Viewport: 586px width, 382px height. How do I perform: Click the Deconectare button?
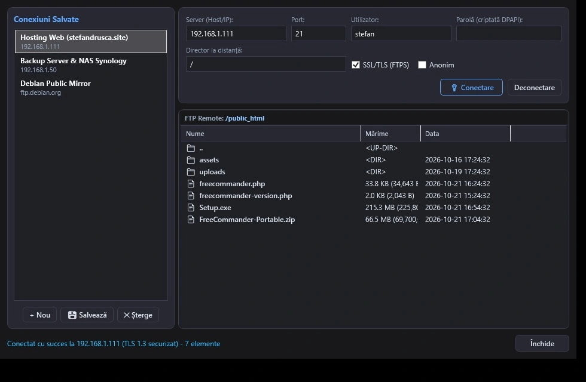535,87
